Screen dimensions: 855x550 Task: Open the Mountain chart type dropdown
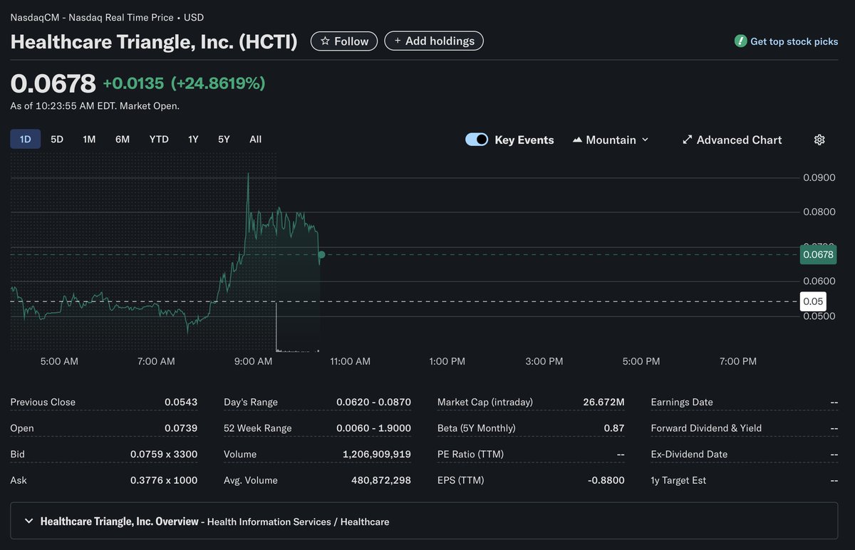tap(611, 140)
